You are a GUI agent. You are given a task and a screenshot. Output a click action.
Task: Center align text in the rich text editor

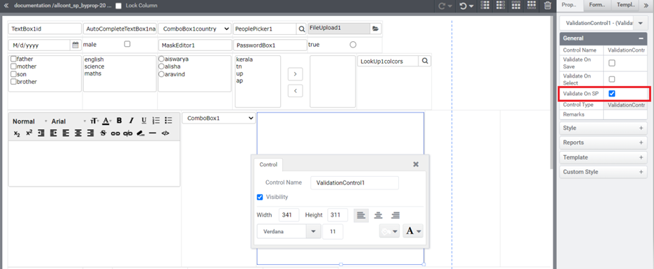pyautogui.click(x=78, y=133)
